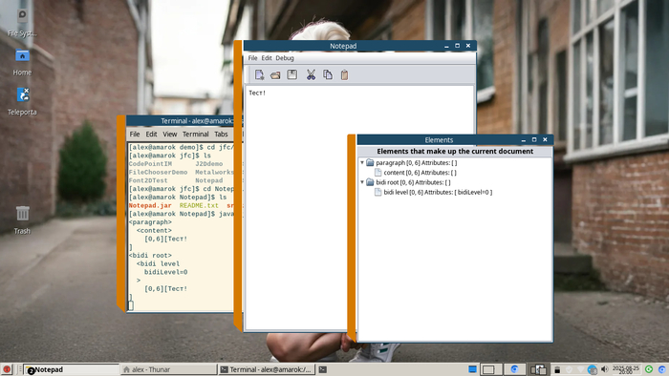Close the Notepad window
Screen dimensions: 669x376
[468, 46]
